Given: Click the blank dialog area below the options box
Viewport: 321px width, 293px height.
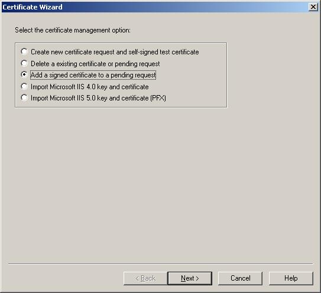Looking at the screenshot, I should [x=161, y=184].
